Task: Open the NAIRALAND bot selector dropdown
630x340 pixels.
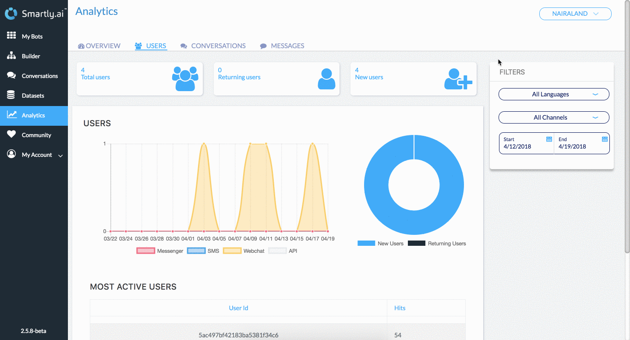Action: pyautogui.click(x=575, y=14)
